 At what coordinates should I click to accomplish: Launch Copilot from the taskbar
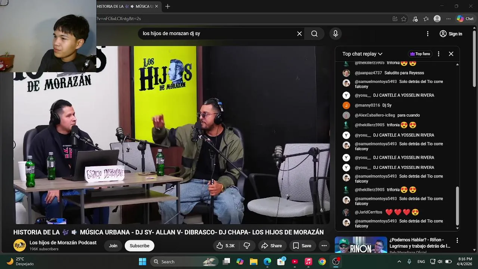coord(240,262)
